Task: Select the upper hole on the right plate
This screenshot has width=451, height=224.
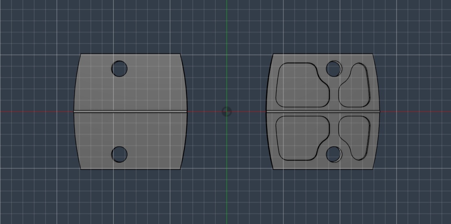Action: tap(334, 69)
